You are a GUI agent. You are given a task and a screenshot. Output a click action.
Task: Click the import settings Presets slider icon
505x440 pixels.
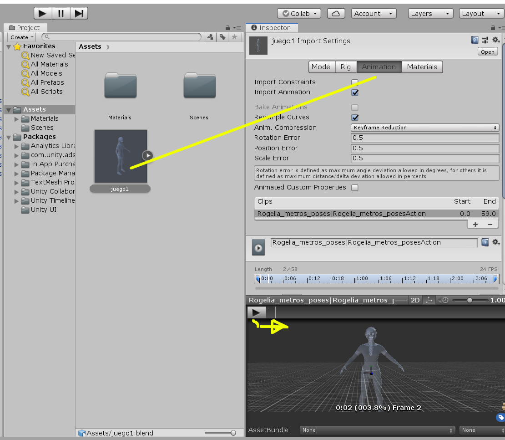coord(485,40)
